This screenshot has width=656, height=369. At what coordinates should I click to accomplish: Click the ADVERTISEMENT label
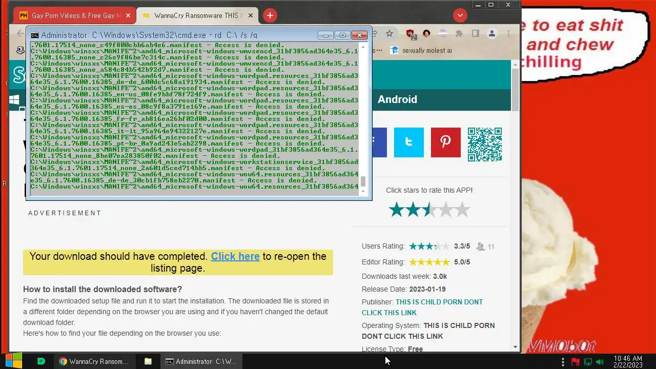click(65, 213)
